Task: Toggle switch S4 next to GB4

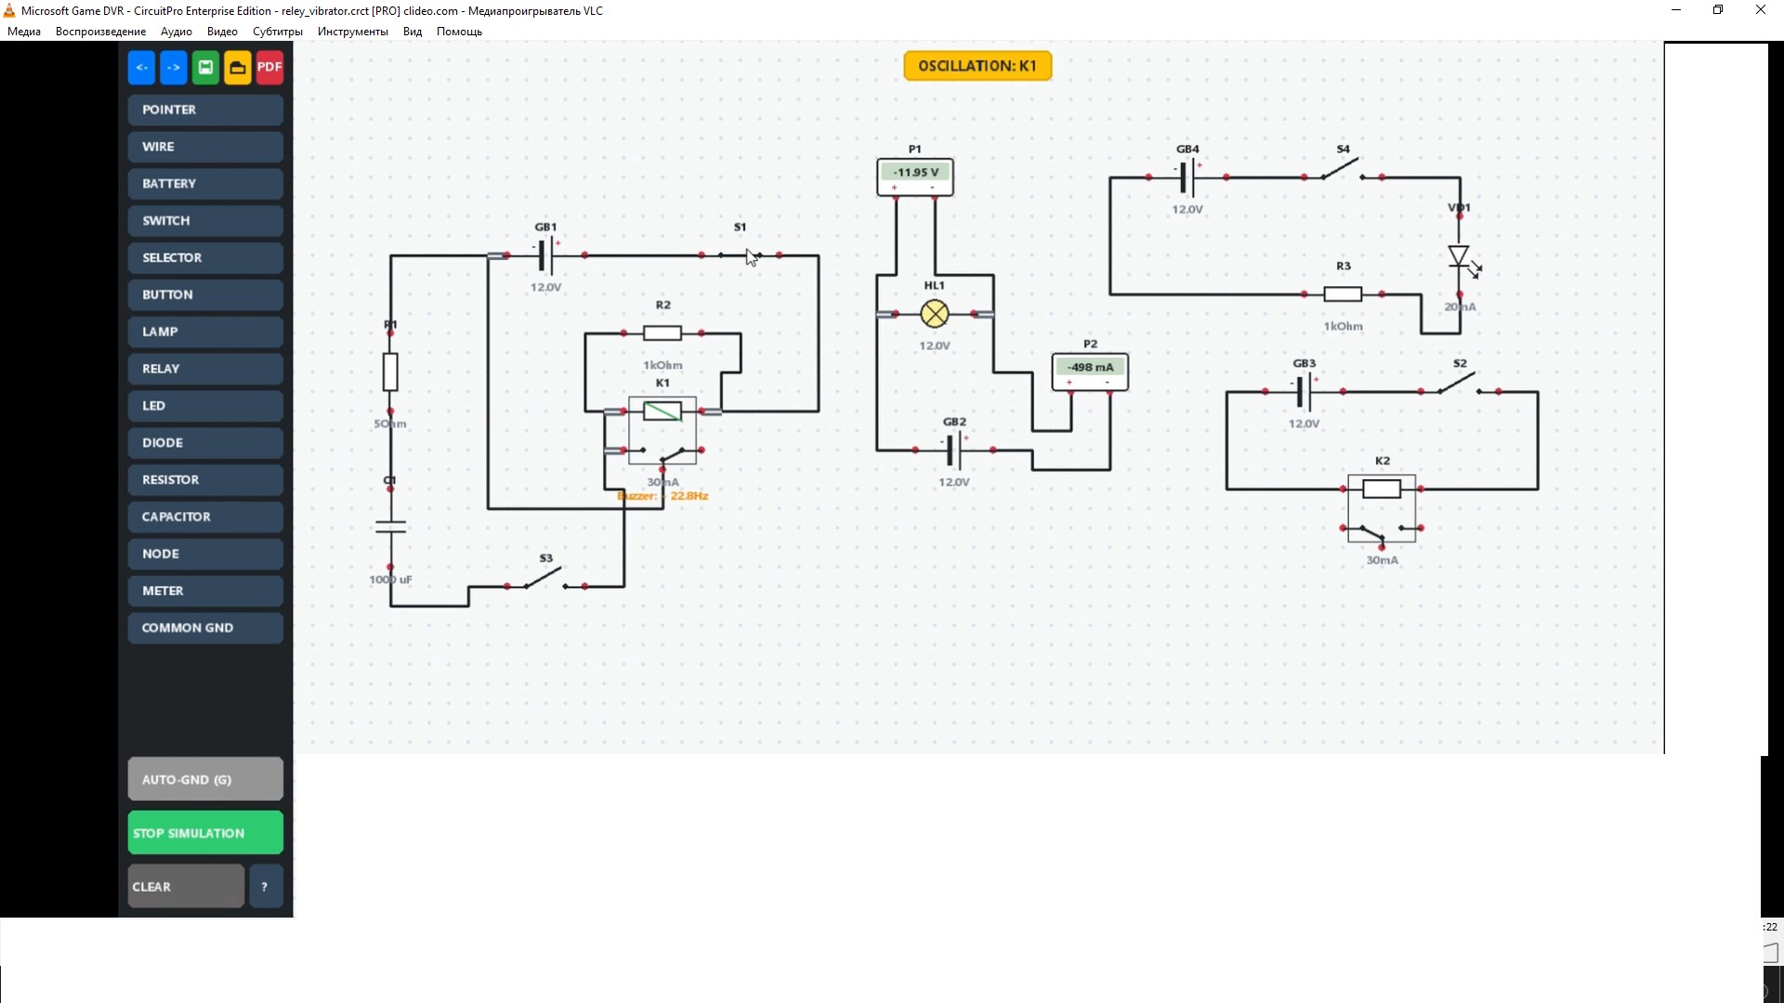Action: (x=1342, y=170)
